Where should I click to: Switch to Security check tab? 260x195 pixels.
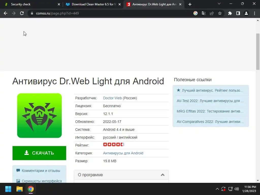(32, 4)
